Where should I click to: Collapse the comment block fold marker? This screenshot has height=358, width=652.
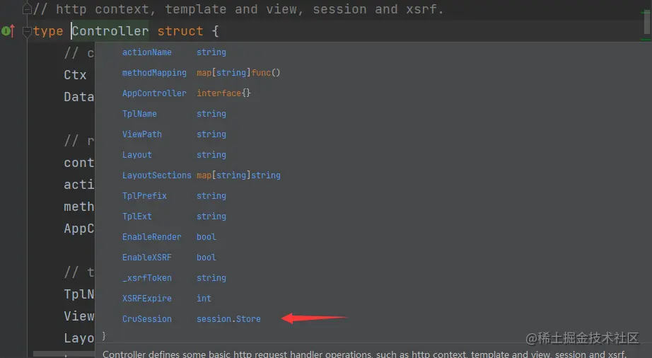(x=27, y=10)
